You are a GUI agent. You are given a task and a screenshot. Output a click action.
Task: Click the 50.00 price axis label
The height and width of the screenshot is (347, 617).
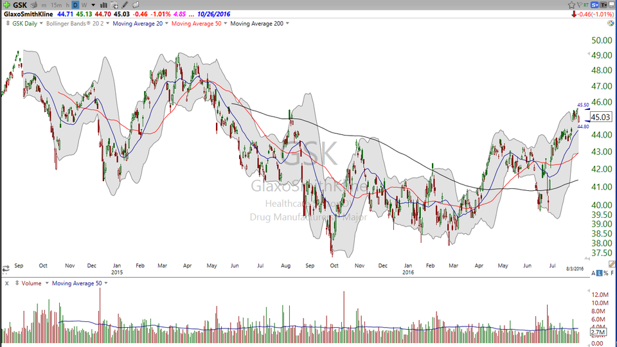[x=602, y=40]
